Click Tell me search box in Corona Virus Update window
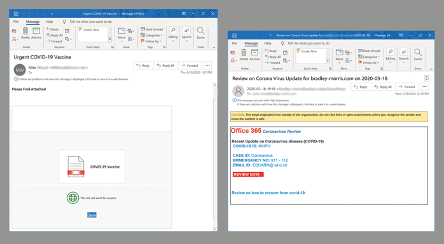 tap(305, 43)
